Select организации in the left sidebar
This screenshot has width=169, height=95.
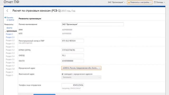(x=12, y=31)
